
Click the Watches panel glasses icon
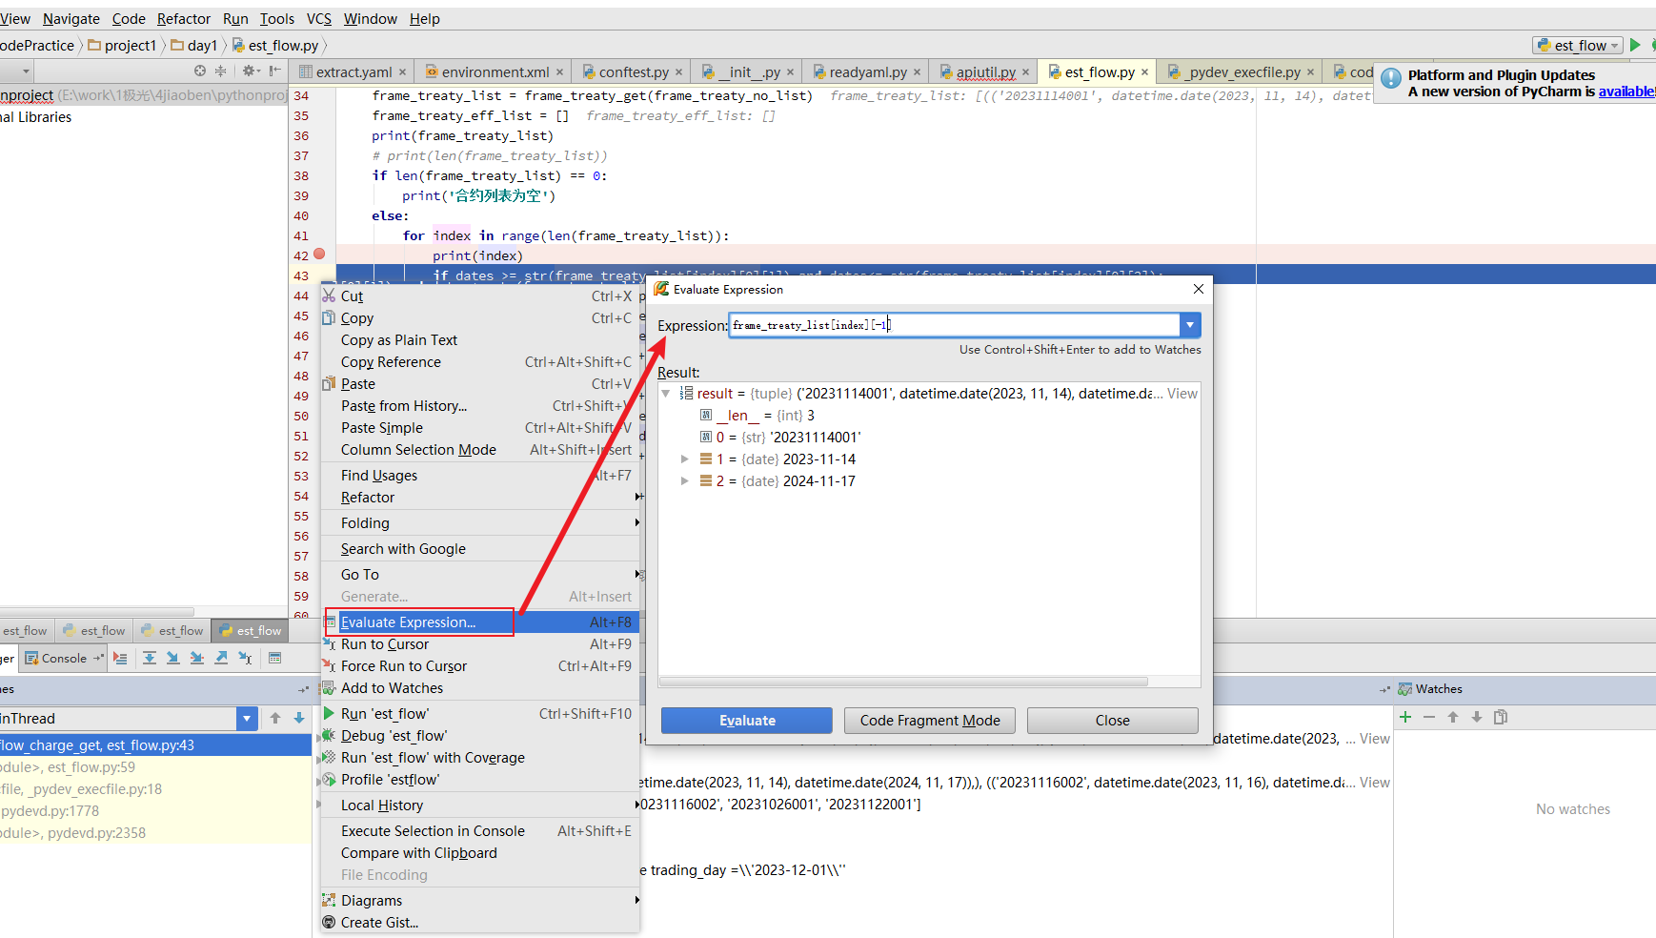coord(1404,689)
